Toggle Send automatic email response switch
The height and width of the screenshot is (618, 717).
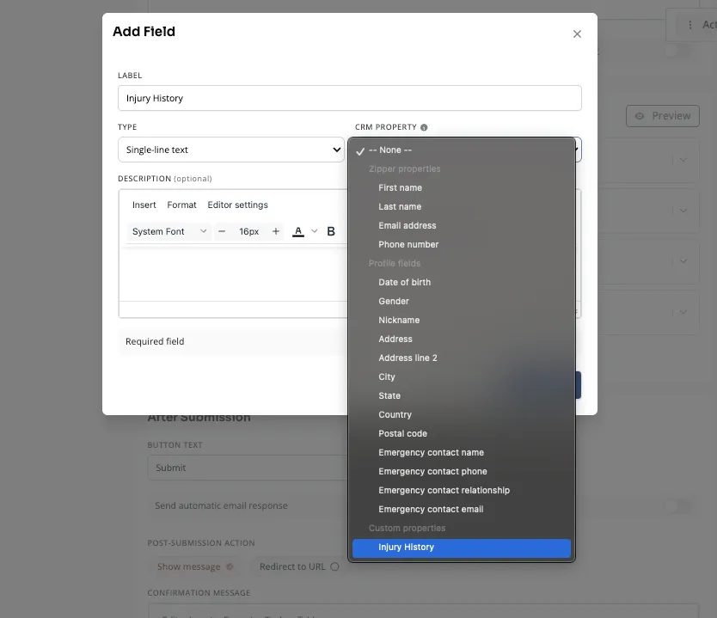[x=677, y=506]
